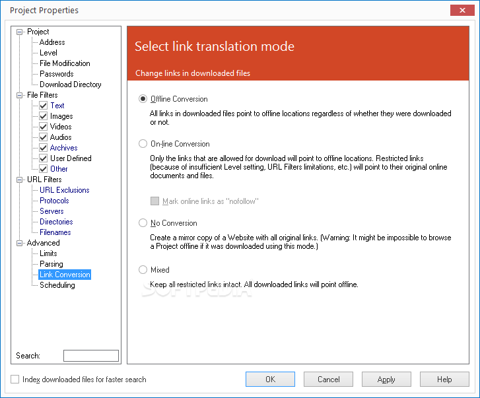Screen dimensions: 480x398
Task: Click the Apply button
Action: pos(386,380)
